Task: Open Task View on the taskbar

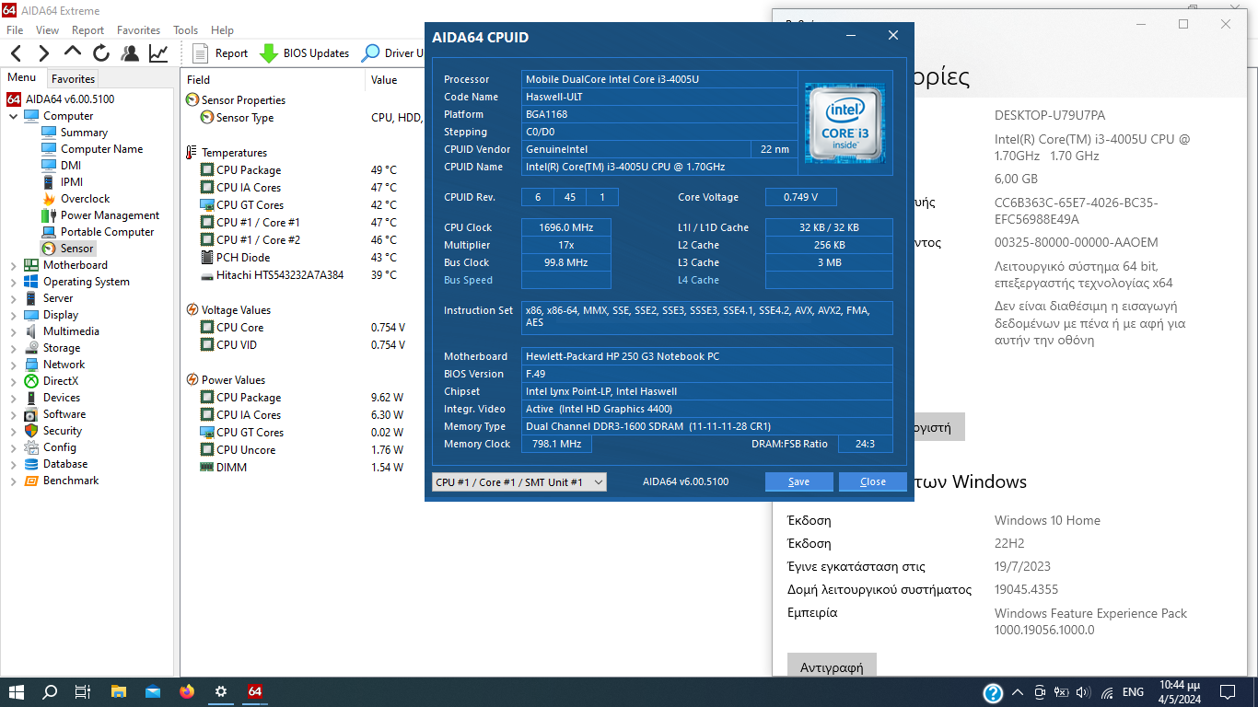Action: point(83,691)
